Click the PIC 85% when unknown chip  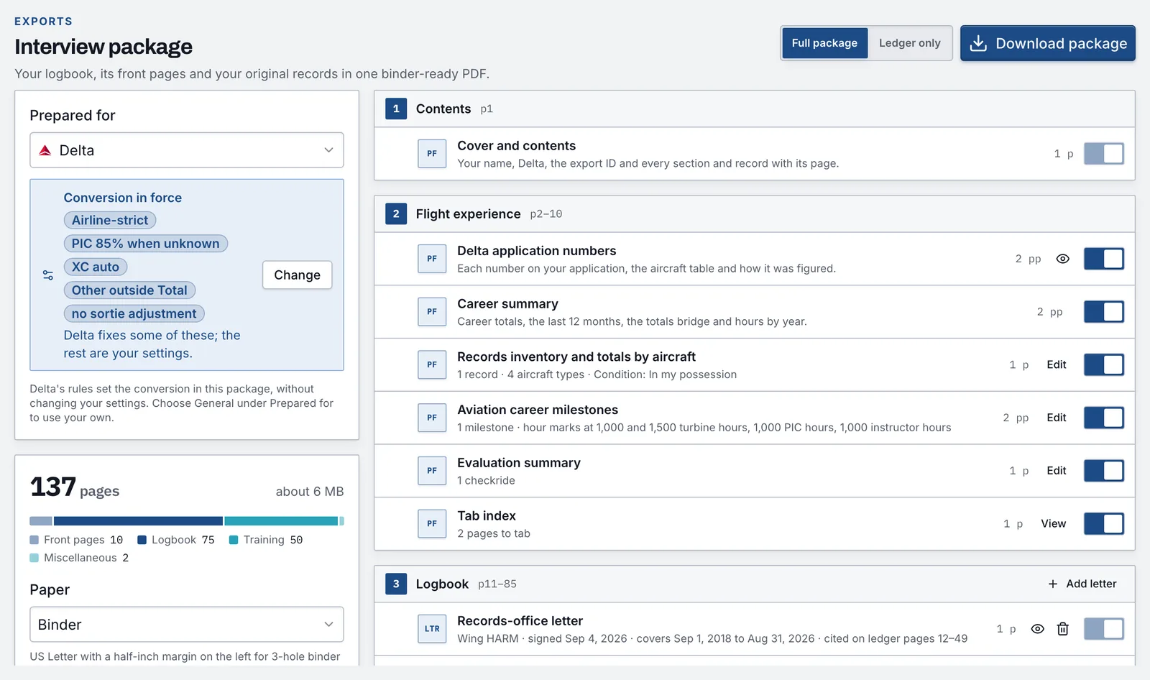point(146,244)
